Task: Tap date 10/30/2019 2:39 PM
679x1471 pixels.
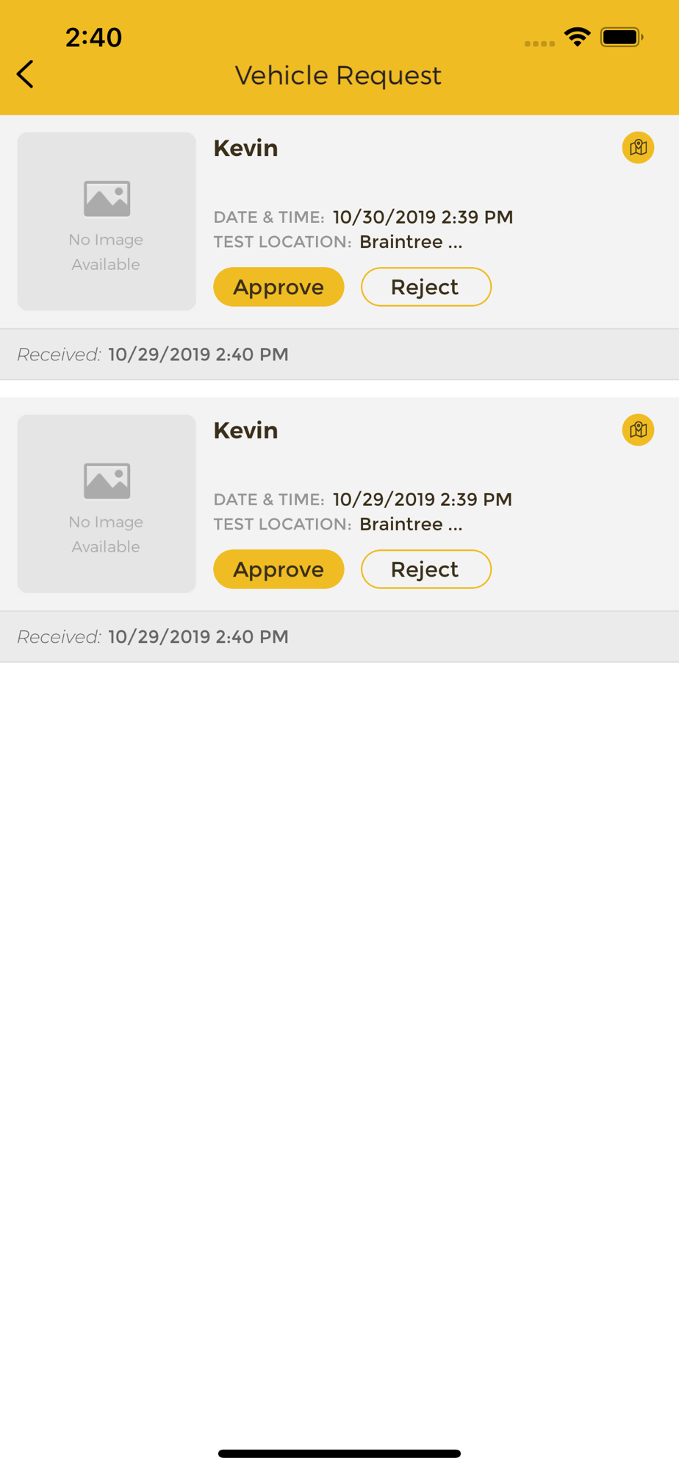Action: pos(423,217)
